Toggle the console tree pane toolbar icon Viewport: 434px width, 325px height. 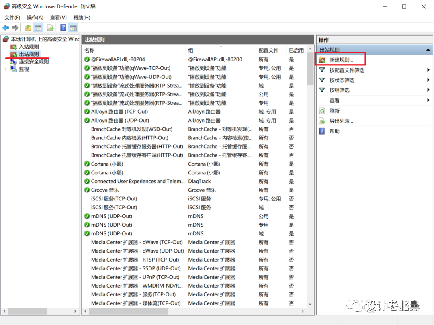(38, 28)
